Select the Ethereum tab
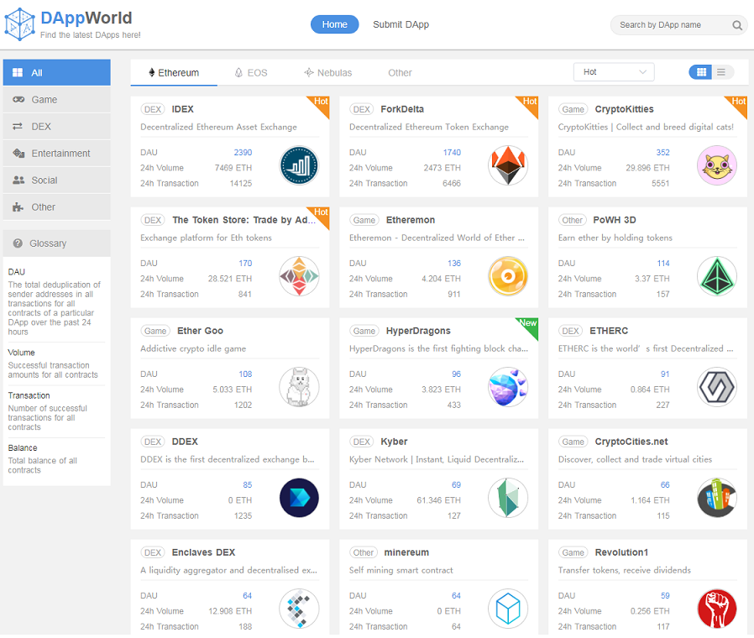The height and width of the screenshot is (638, 754). pos(174,73)
